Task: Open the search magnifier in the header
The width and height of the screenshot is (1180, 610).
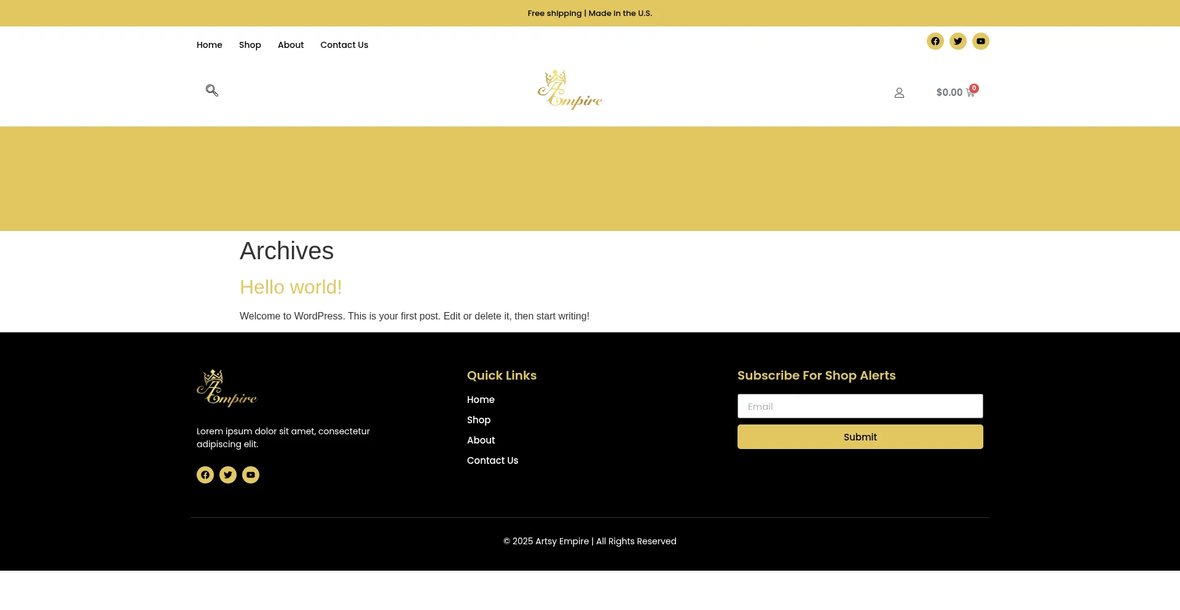Action: [x=211, y=90]
